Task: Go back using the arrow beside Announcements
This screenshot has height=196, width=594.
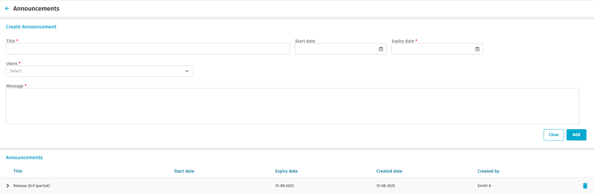Action: pos(7,8)
